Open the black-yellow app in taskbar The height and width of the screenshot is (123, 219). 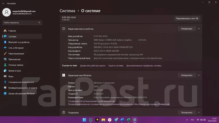tap(97, 120)
